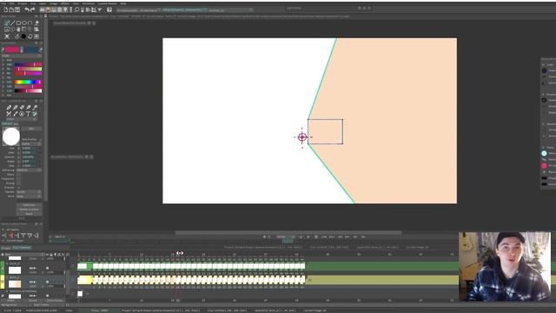Click the Reset button in brush options

tap(29, 214)
